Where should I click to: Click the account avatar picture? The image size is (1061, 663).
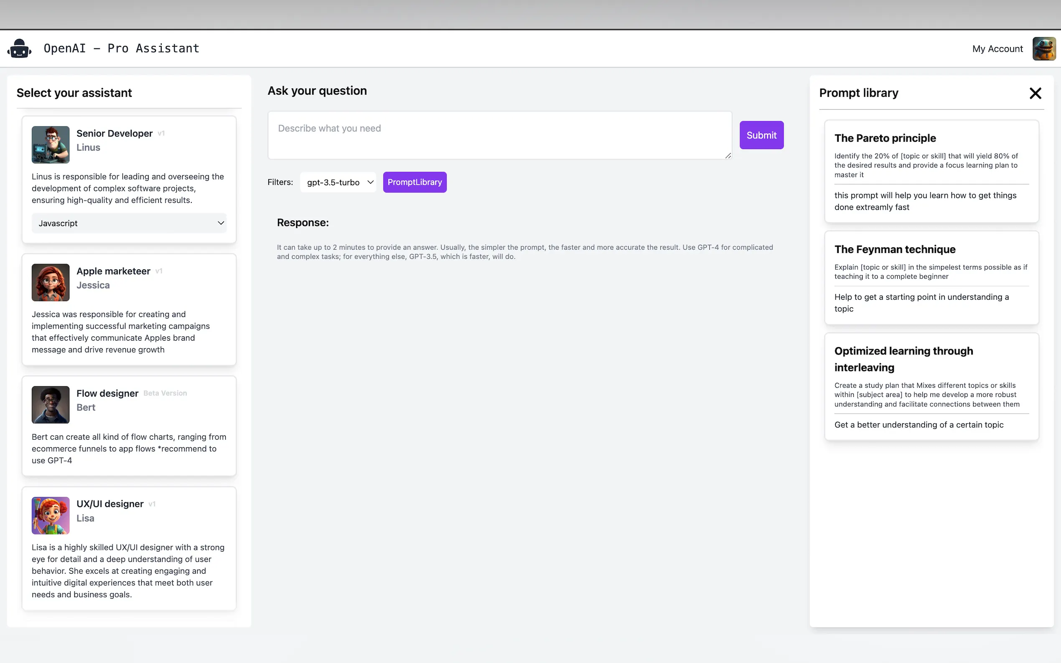[1043, 49]
